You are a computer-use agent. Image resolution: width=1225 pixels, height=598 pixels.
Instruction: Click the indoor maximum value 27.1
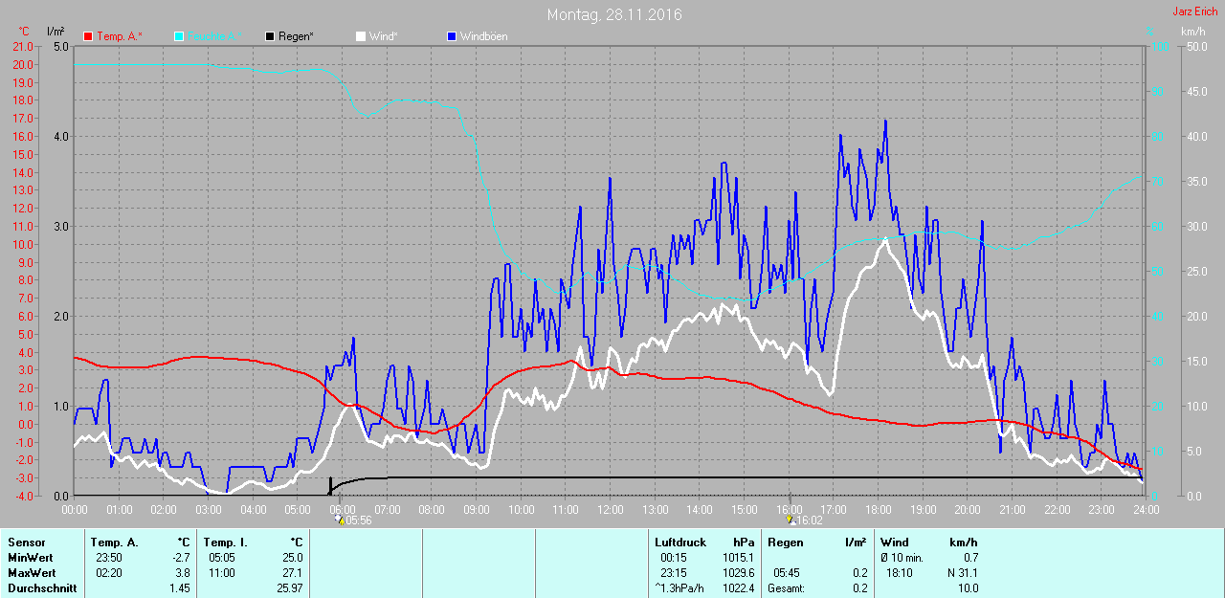[x=292, y=572]
